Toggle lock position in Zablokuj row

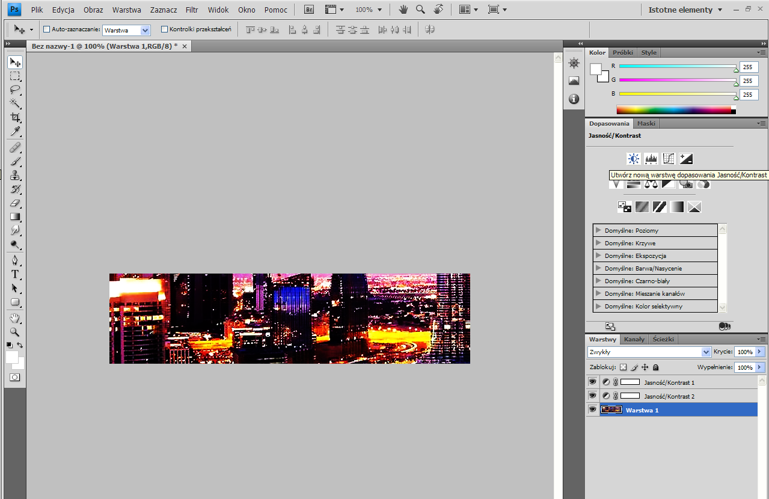pos(645,367)
